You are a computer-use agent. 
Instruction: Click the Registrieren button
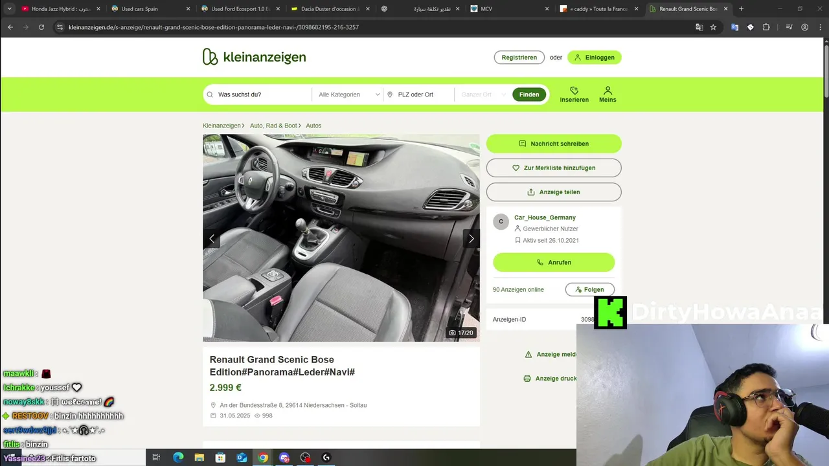519,57
